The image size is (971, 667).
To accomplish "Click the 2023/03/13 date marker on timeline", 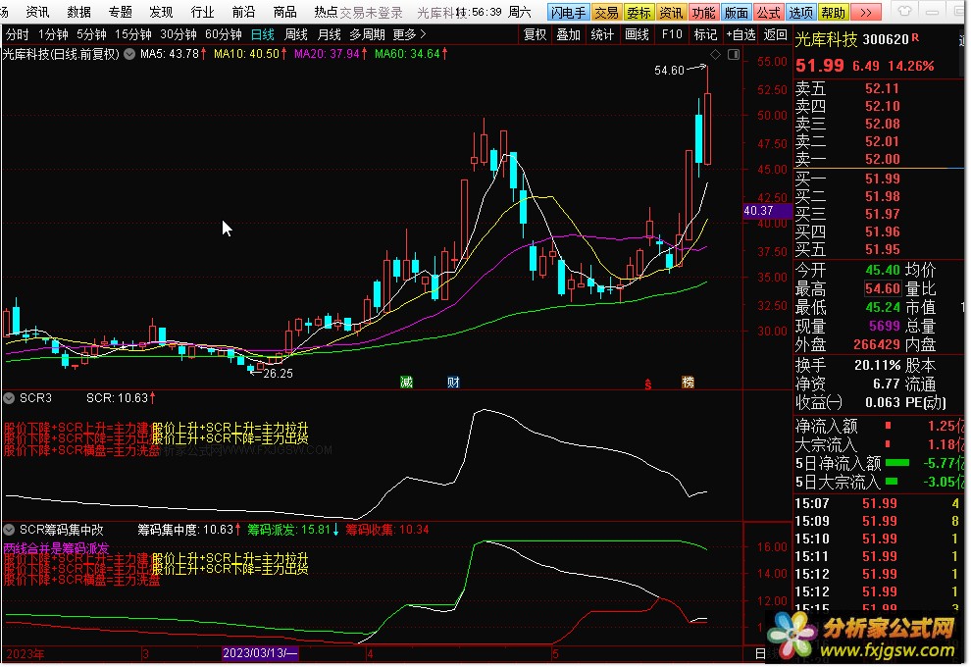I will [260, 653].
